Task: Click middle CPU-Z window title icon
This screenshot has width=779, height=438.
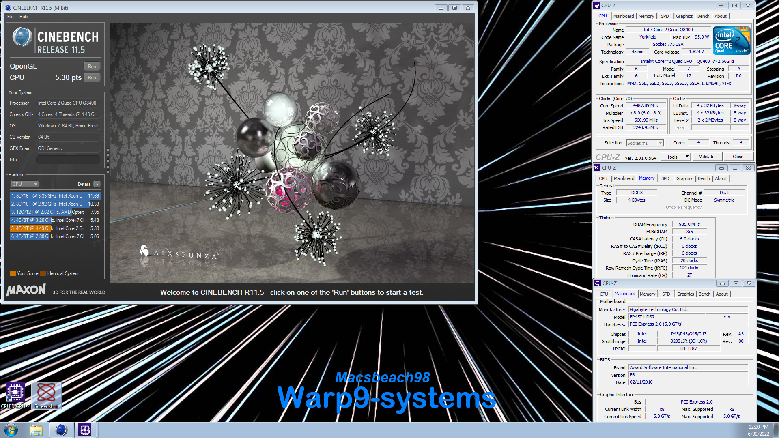Action: click(x=597, y=168)
